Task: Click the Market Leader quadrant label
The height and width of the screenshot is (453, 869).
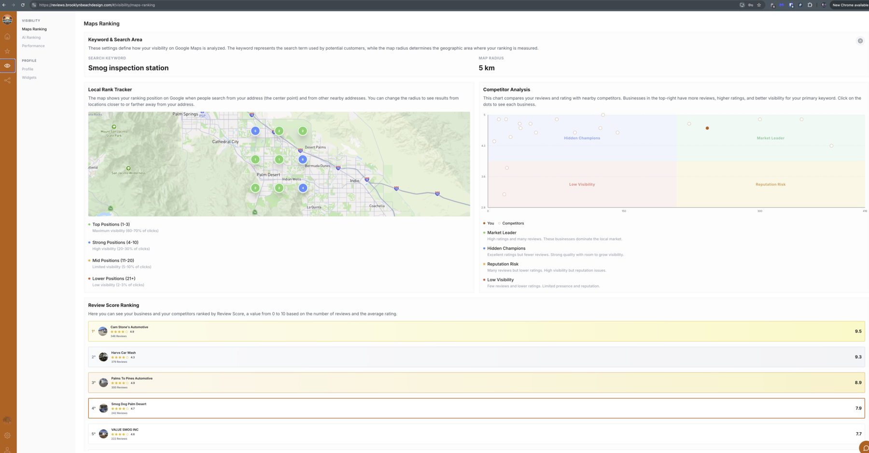Action: [771, 138]
